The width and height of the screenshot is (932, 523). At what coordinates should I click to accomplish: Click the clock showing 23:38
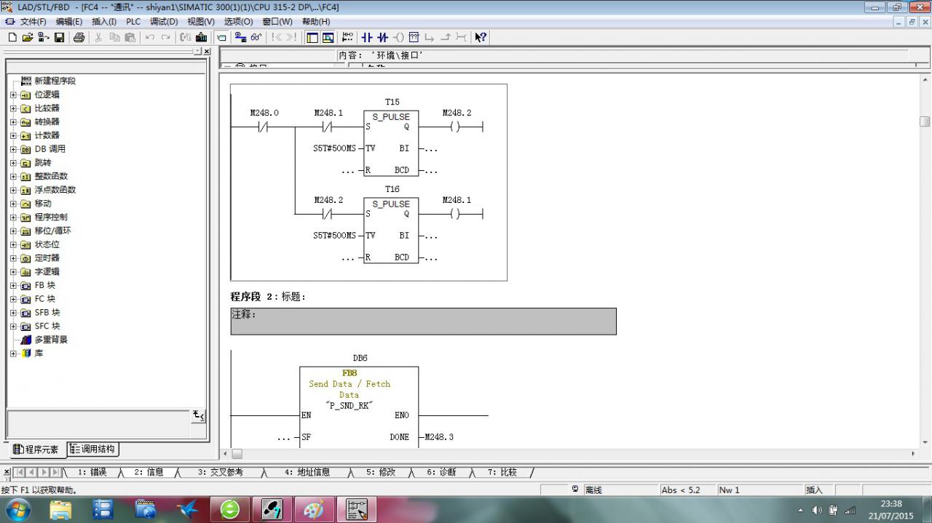coord(891,503)
